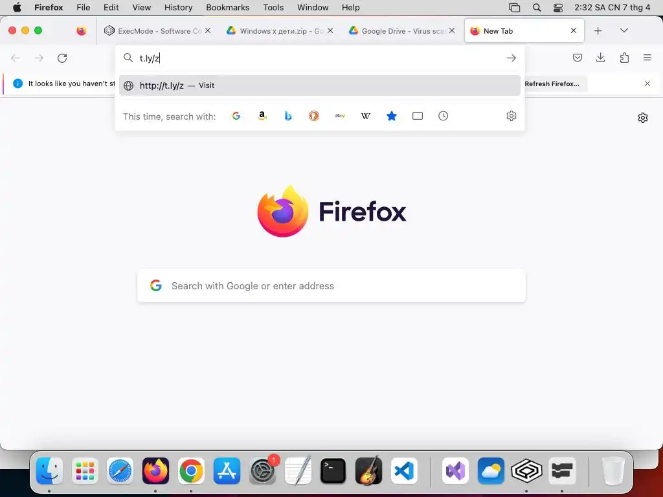The image size is (663, 497).
Task: Open TextEdit from the Dock
Action: pyautogui.click(x=298, y=471)
